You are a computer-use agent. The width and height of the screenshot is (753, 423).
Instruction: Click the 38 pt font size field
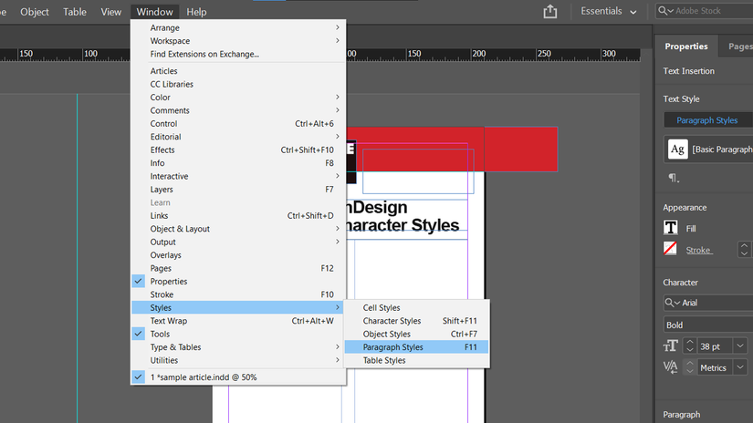(715, 346)
